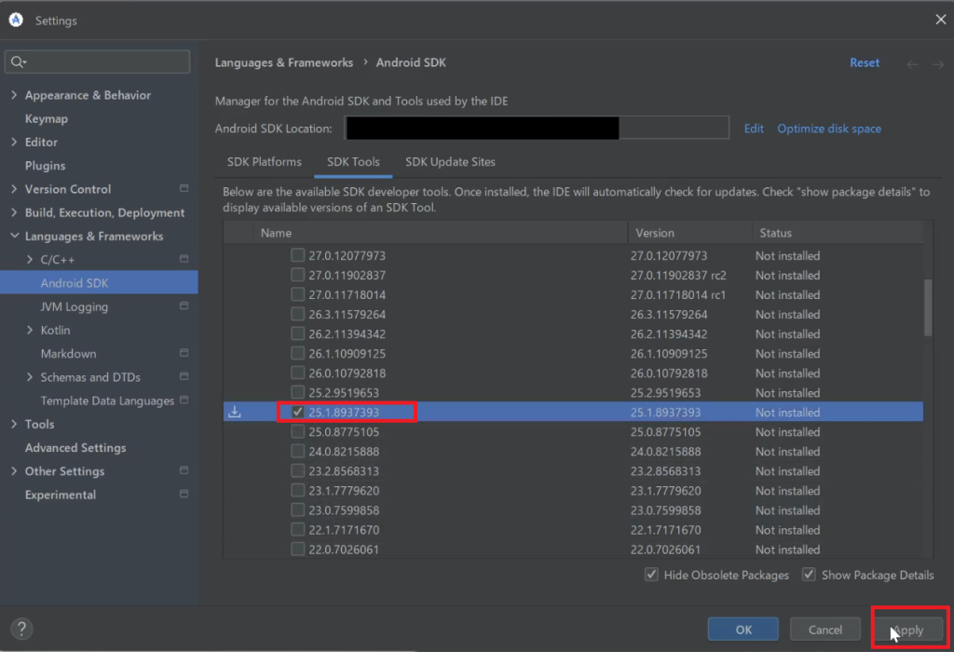This screenshot has width=954, height=652.
Task: Click the download icon beside 25.1.8937393
Action: tap(235, 412)
